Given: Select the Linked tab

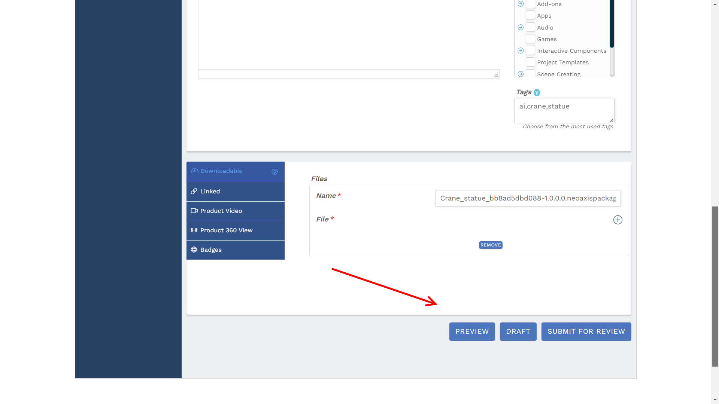Looking at the screenshot, I should [236, 191].
